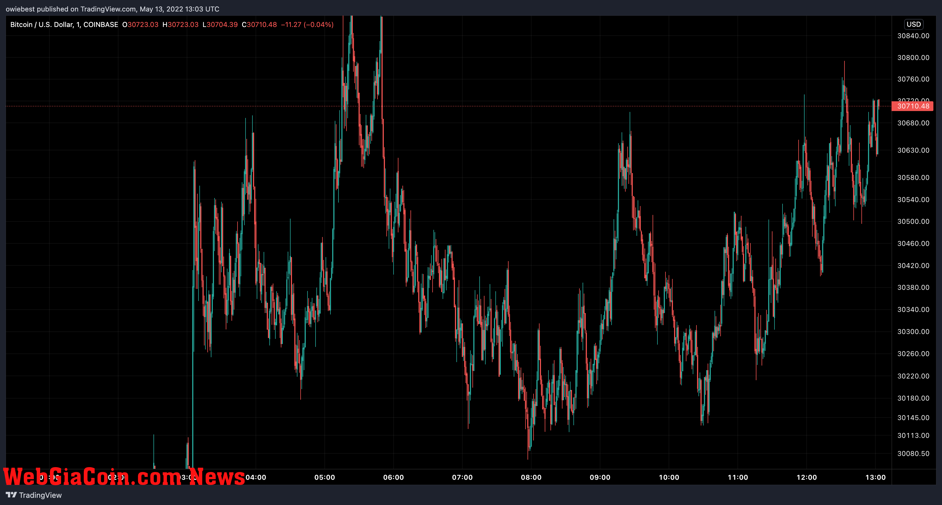Click the 30580.00 price axis label
Viewport: 942px width, 505px height.
click(913, 177)
